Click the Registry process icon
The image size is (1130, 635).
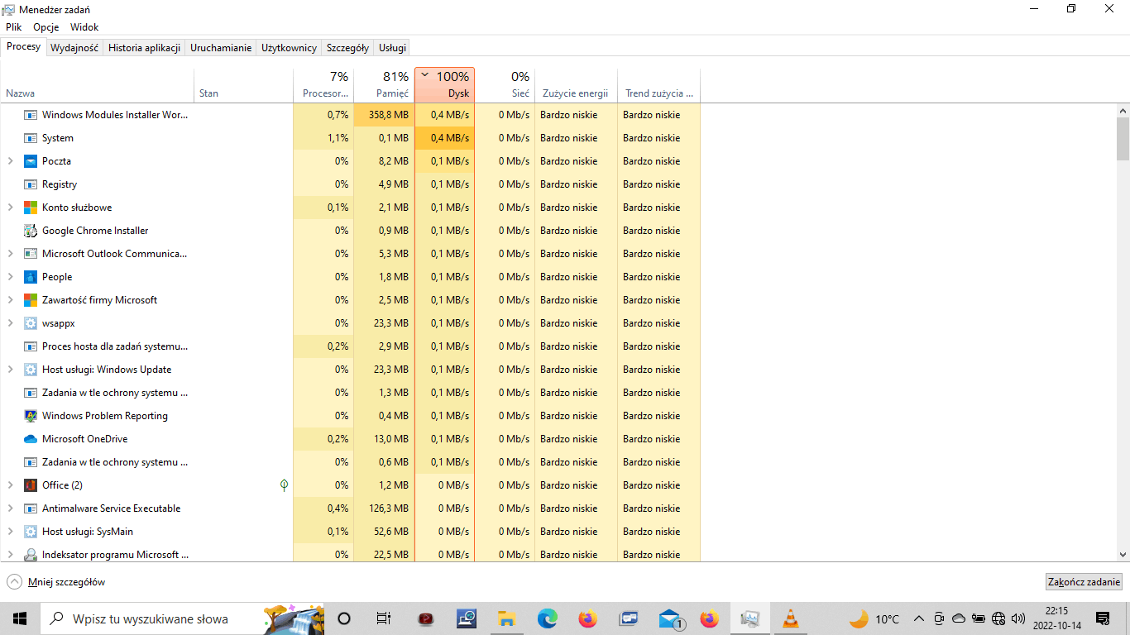[31, 184]
